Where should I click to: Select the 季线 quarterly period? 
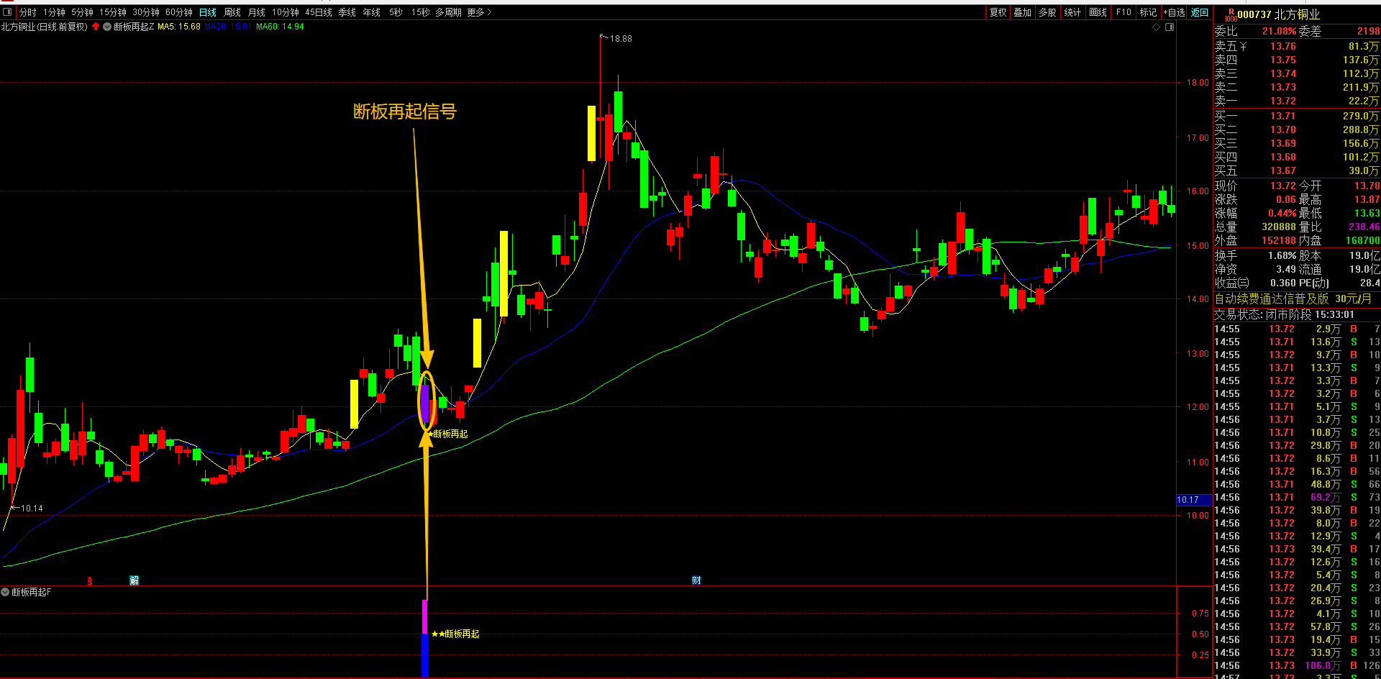click(347, 12)
